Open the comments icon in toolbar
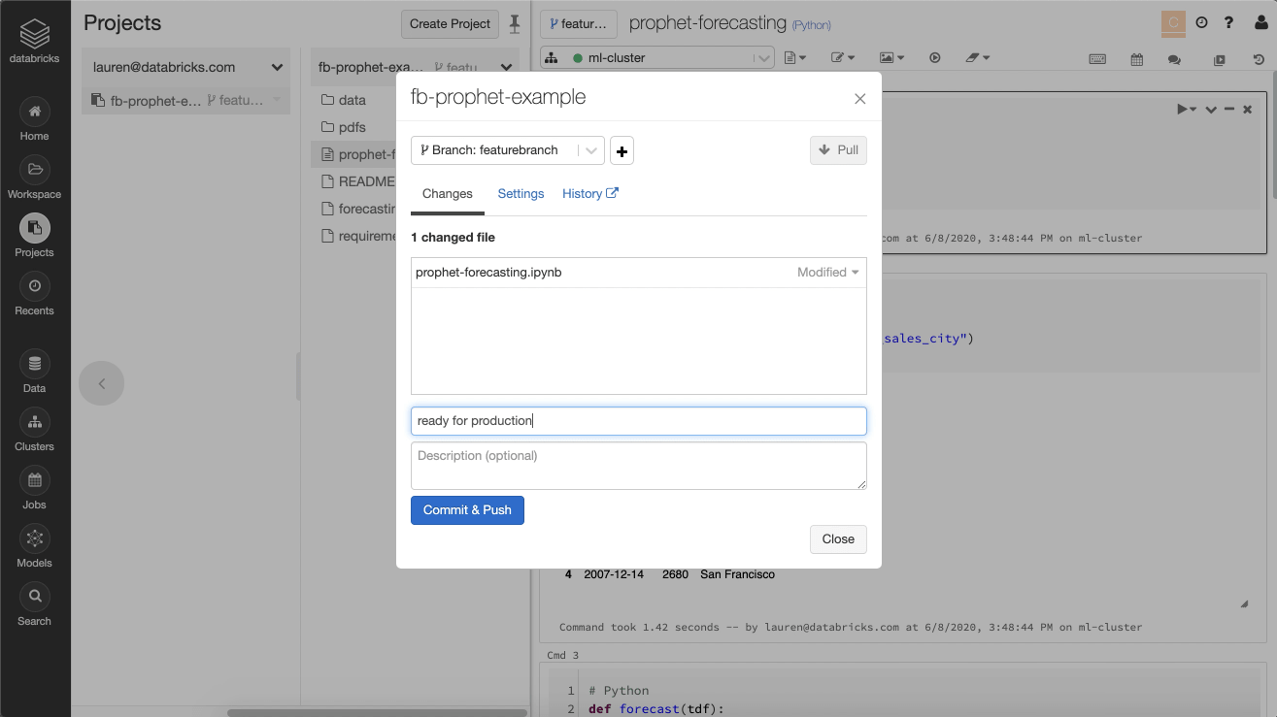 (1174, 59)
